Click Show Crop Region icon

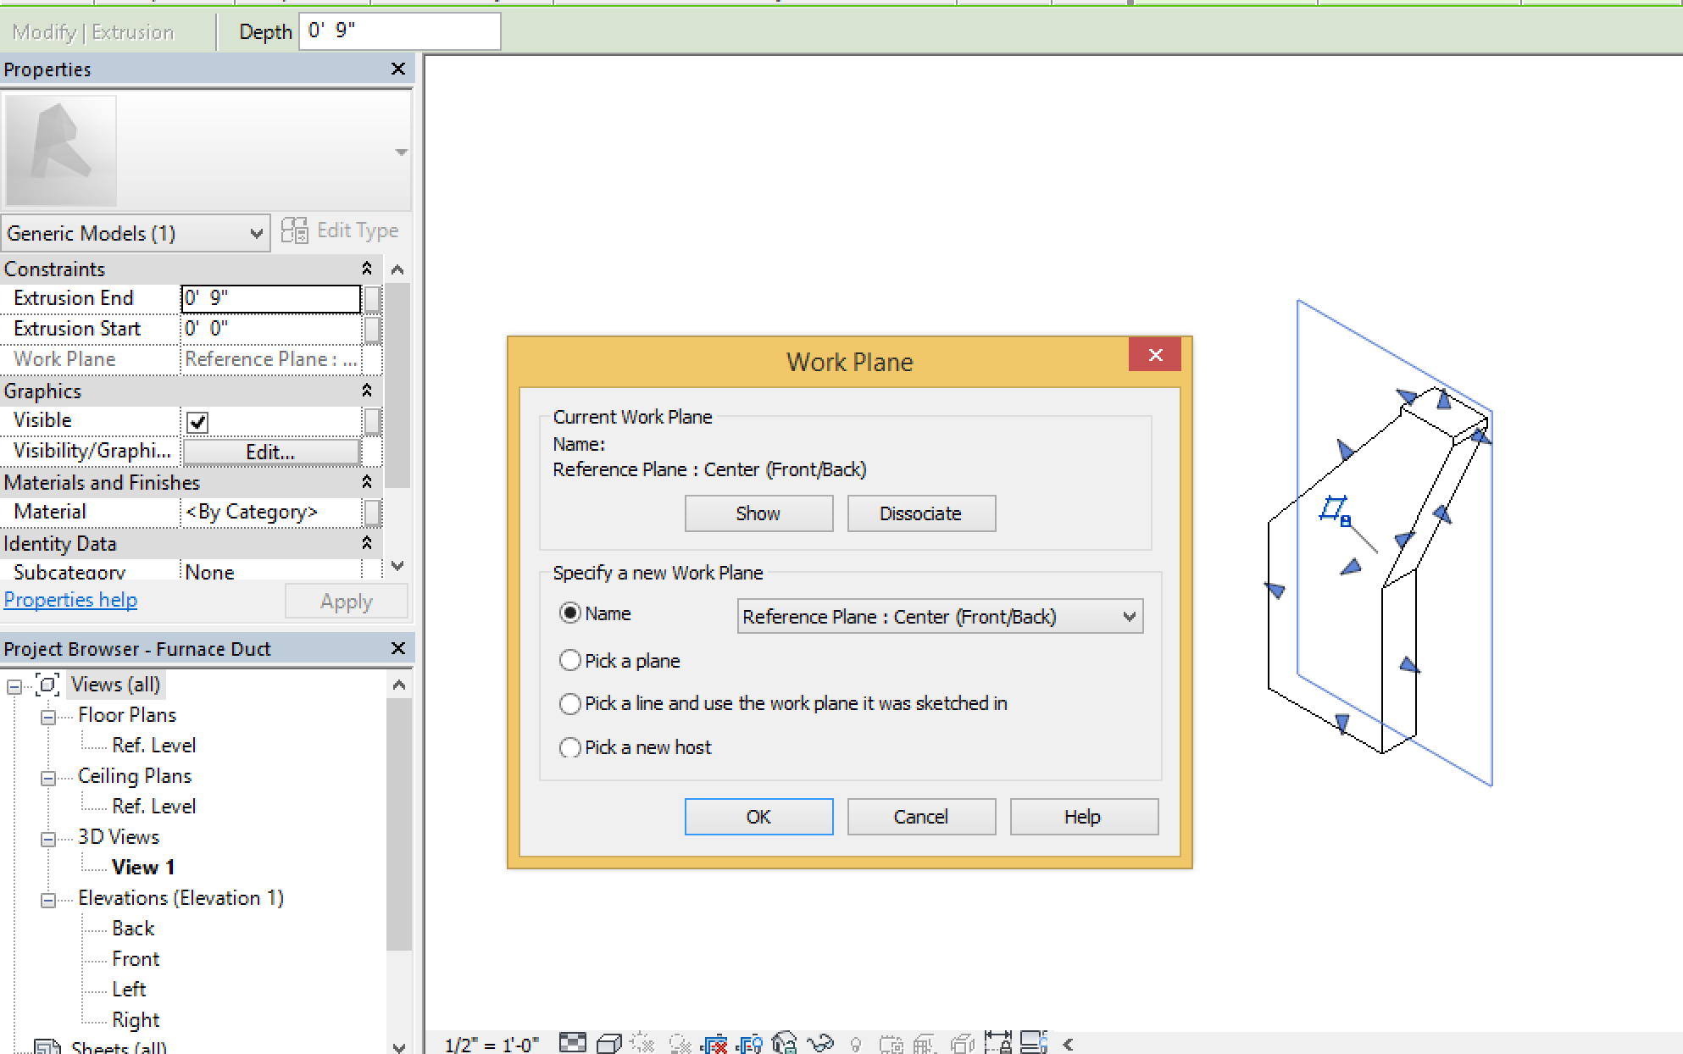[x=750, y=1044]
